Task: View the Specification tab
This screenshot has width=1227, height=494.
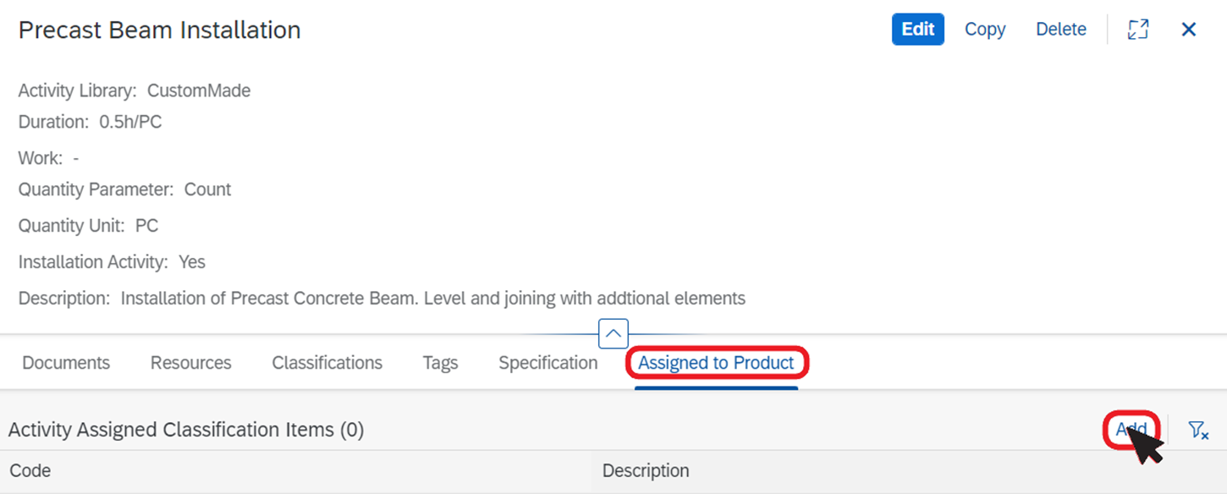Action: (547, 363)
